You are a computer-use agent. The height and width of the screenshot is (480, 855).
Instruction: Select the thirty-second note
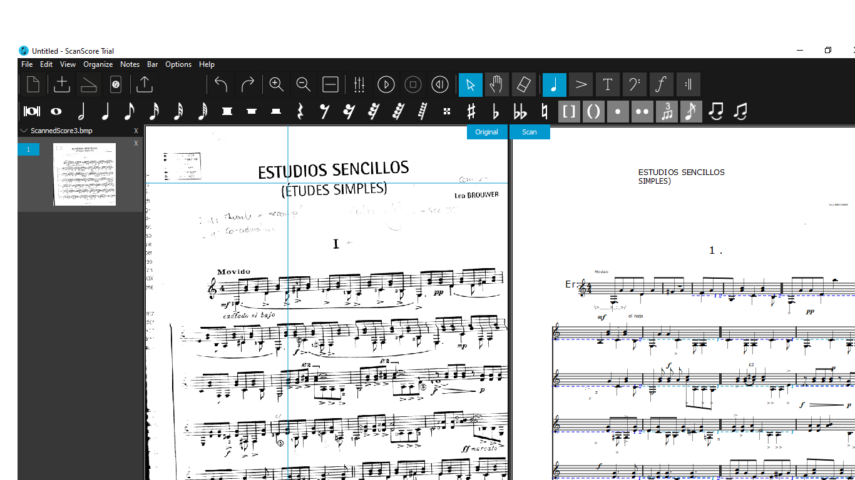(178, 111)
